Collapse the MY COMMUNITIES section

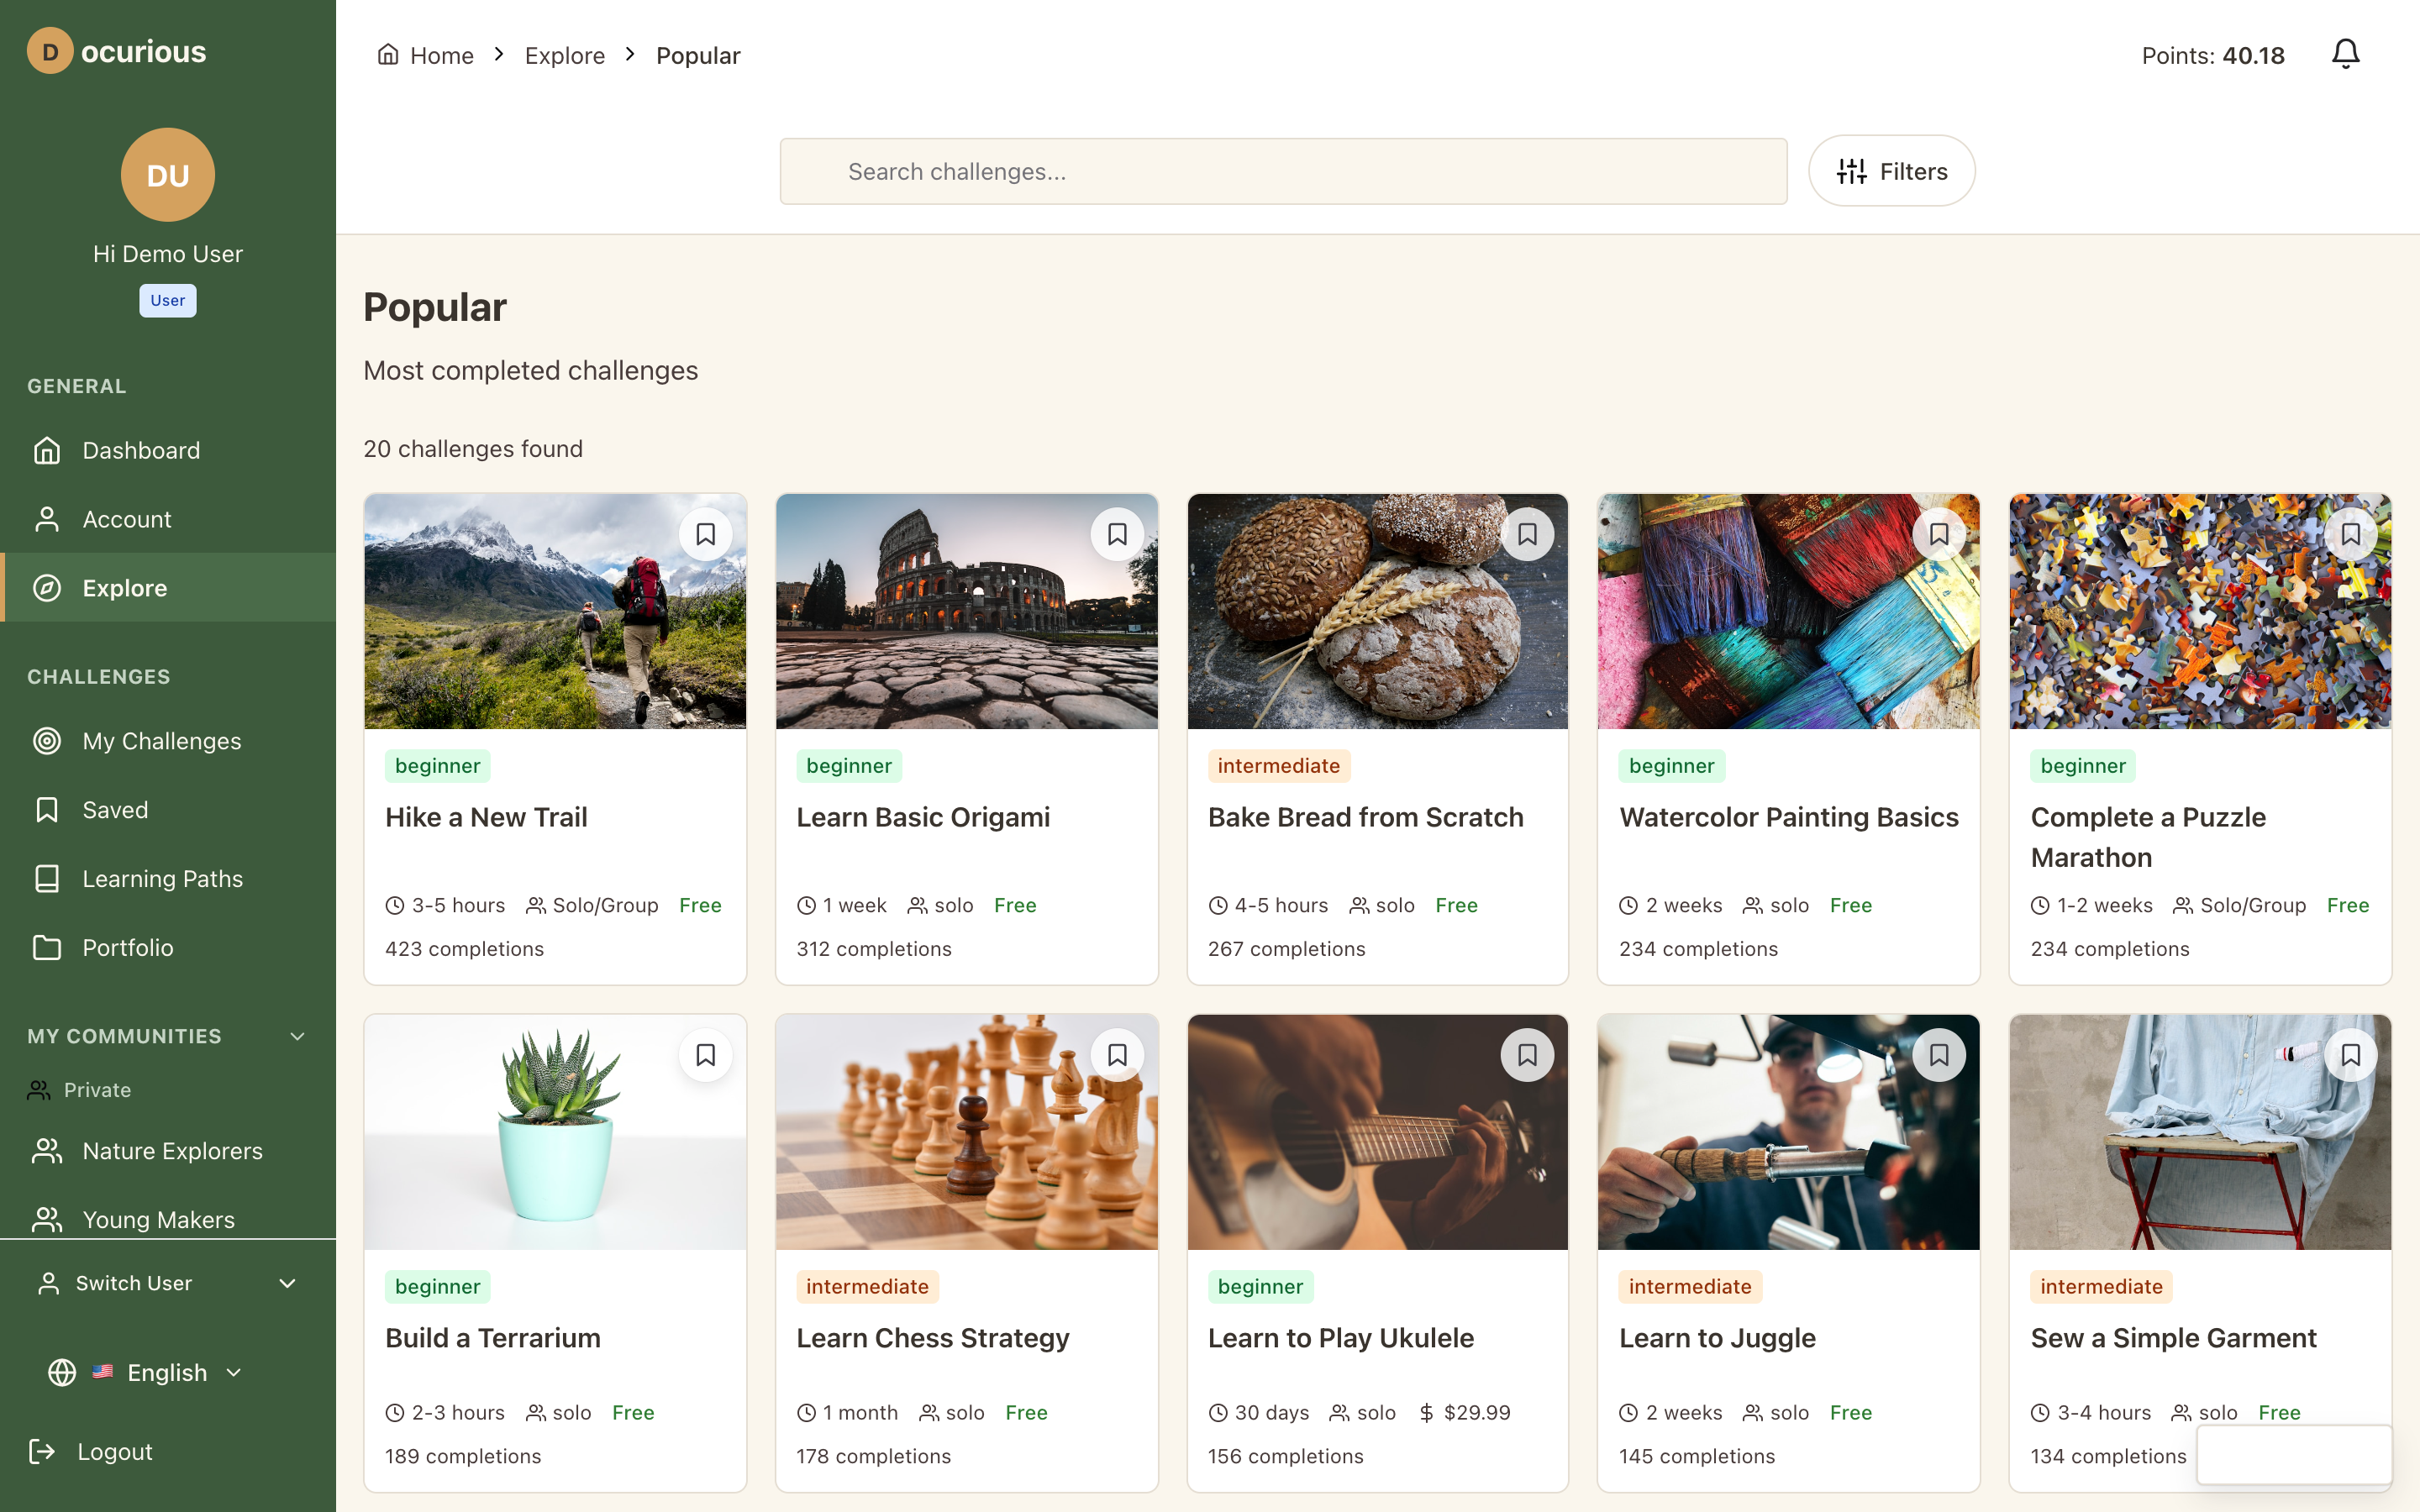297,1036
